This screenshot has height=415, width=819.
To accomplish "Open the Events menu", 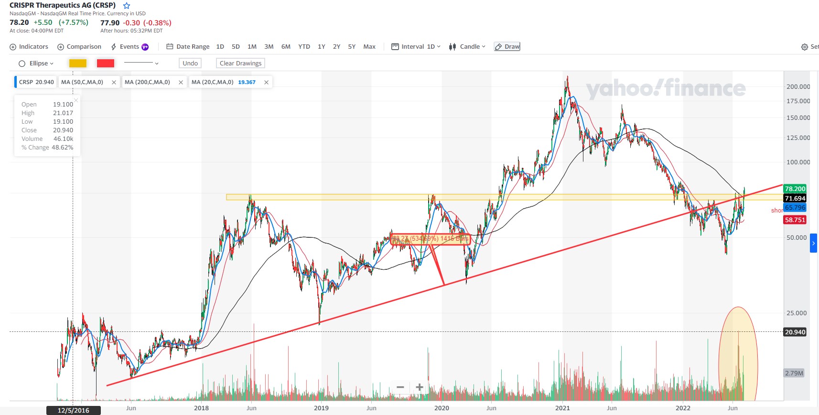I will point(129,47).
